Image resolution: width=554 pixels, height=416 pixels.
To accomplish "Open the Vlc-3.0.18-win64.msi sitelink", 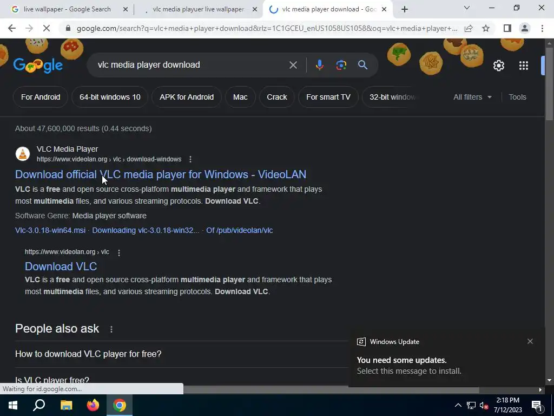I will (50, 230).
